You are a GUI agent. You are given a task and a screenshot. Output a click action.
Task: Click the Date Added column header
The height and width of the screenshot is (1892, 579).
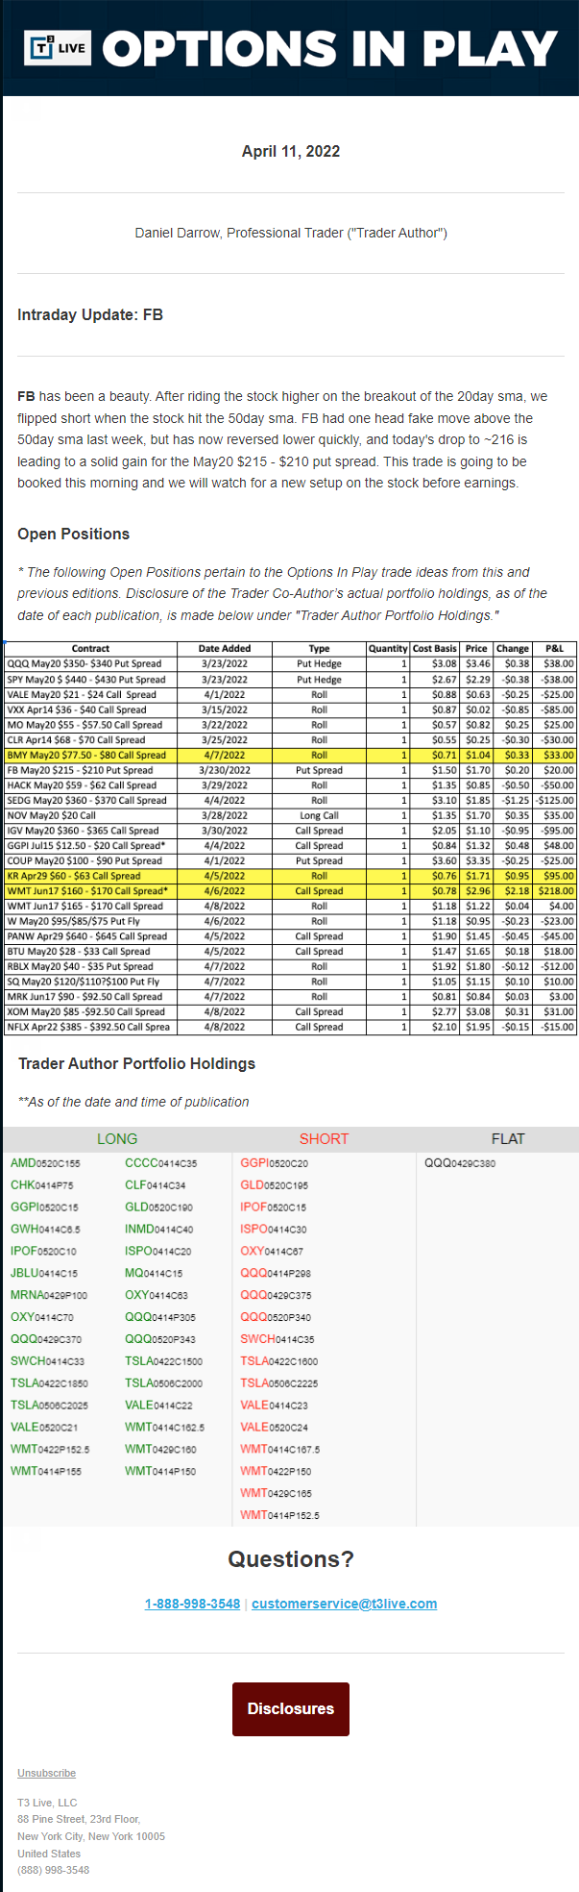(x=225, y=649)
